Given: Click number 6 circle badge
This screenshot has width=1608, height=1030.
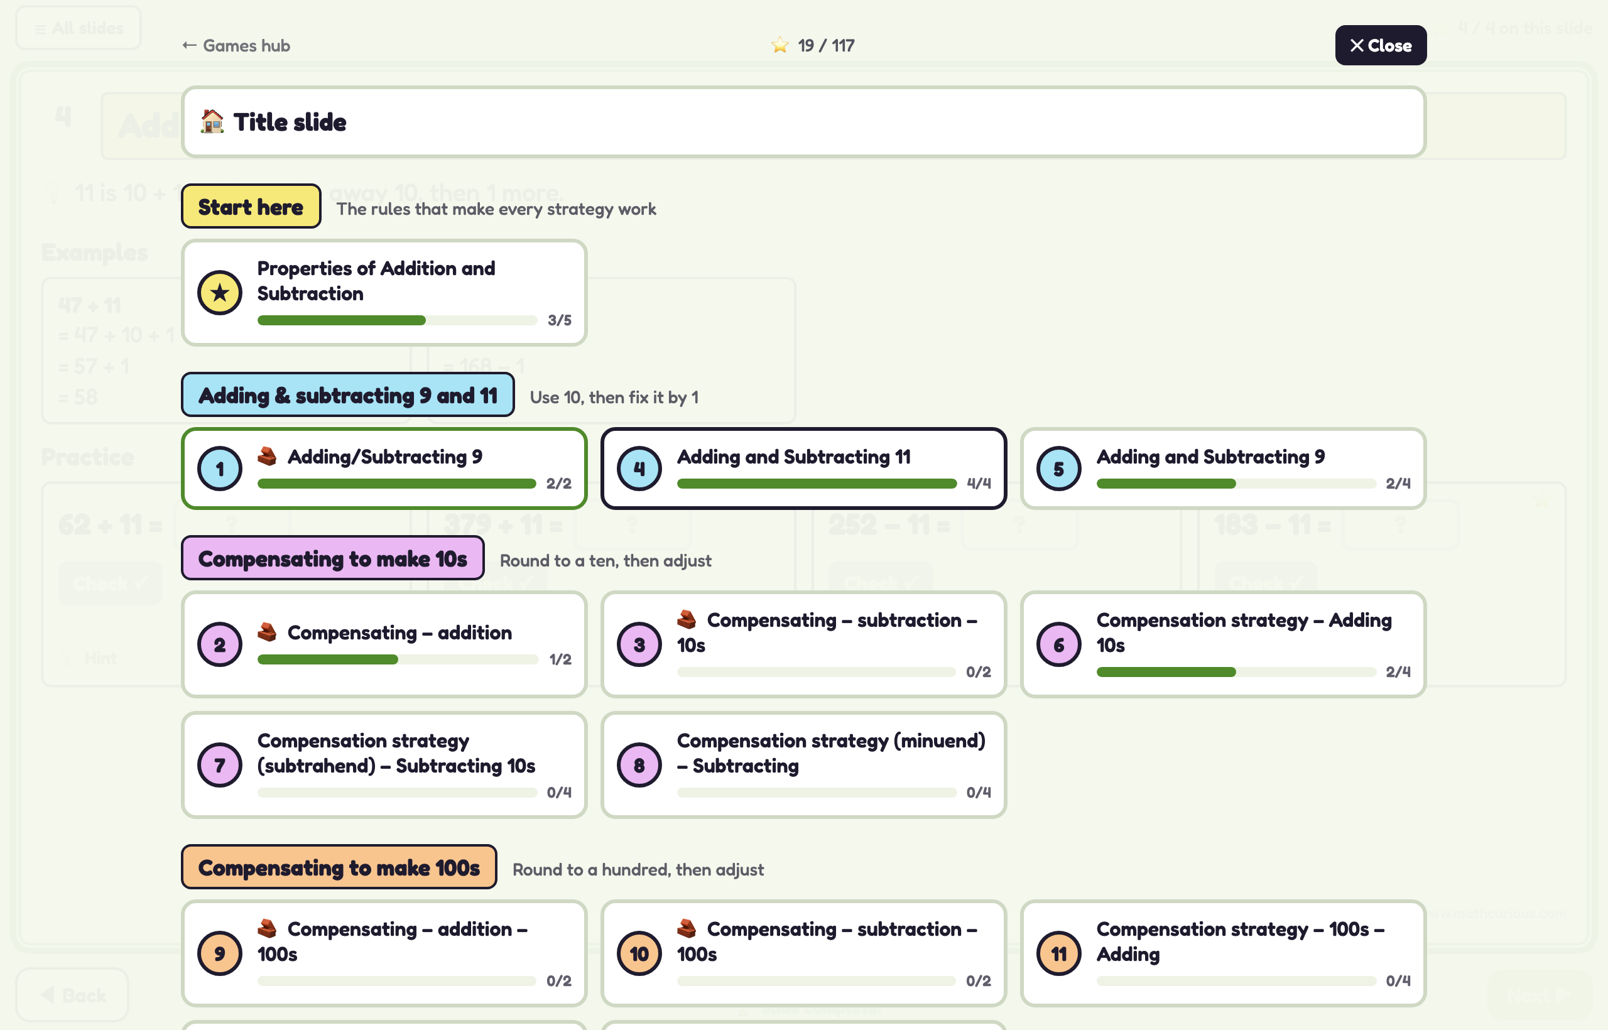Looking at the screenshot, I should pyautogui.click(x=1058, y=645).
